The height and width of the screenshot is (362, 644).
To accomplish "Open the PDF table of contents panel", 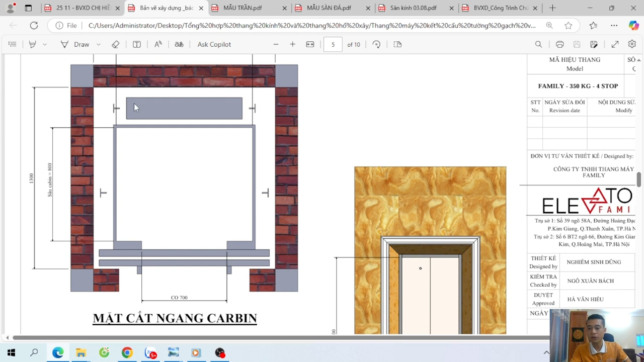I will [12, 44].
